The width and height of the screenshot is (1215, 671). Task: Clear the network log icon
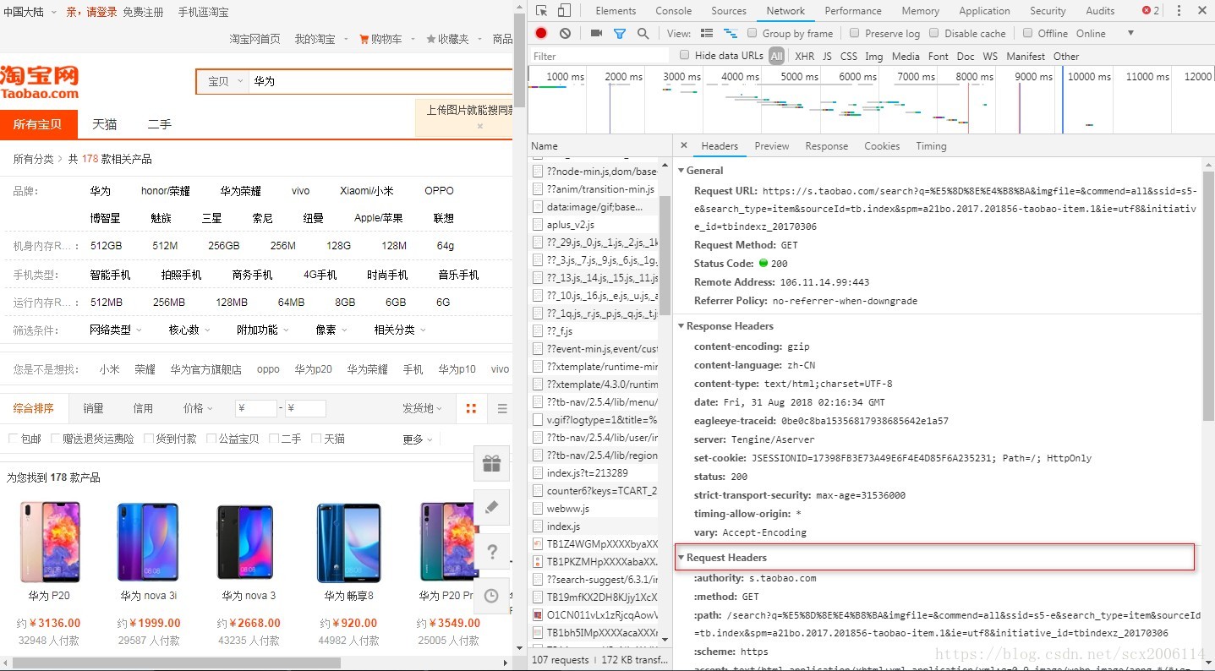click(565, 33)
